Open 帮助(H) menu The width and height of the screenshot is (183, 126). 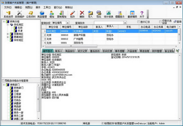pos(69,7)
